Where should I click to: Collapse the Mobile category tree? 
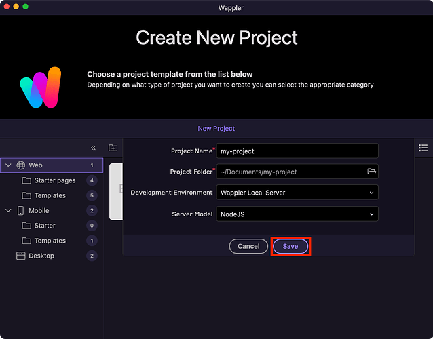pos(8,211)
